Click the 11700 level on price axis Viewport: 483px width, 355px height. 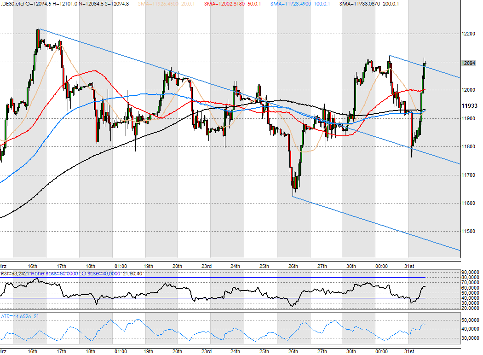(x=468, y=175)
